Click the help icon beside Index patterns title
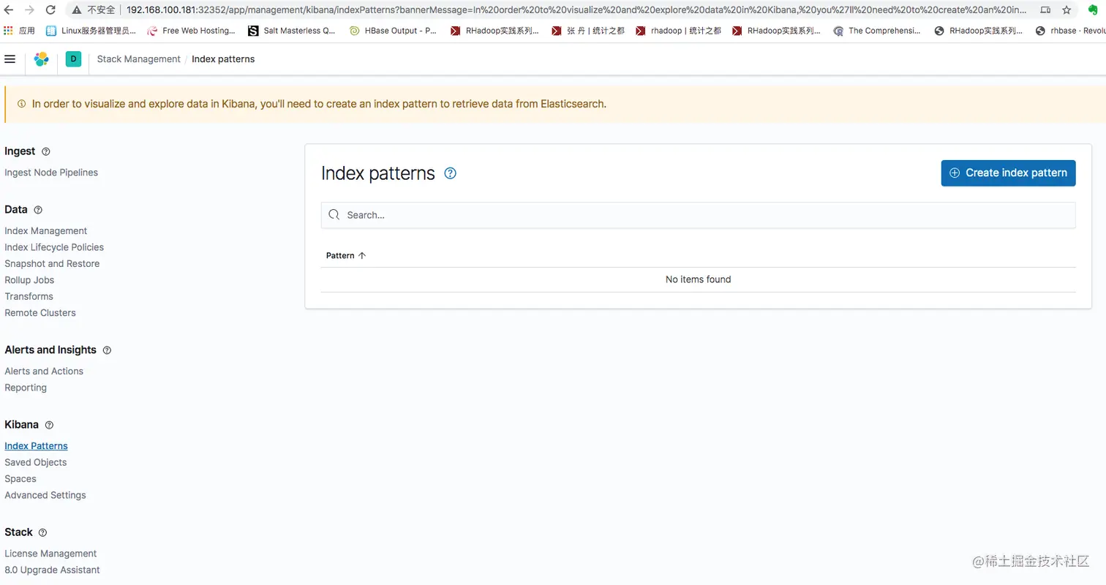1106x585 pixels. [451, 173]
